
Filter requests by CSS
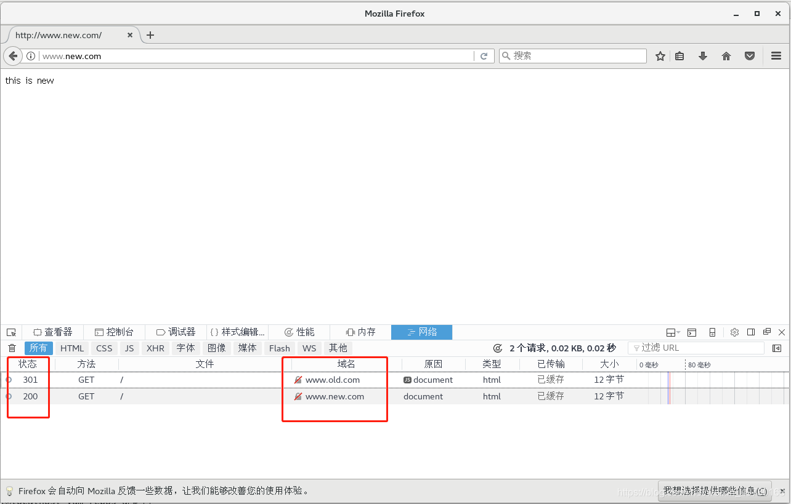coord(104,348)
